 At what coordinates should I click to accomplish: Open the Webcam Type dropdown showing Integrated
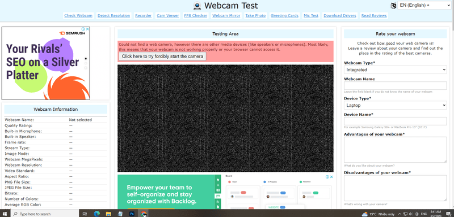coord(395,70)
